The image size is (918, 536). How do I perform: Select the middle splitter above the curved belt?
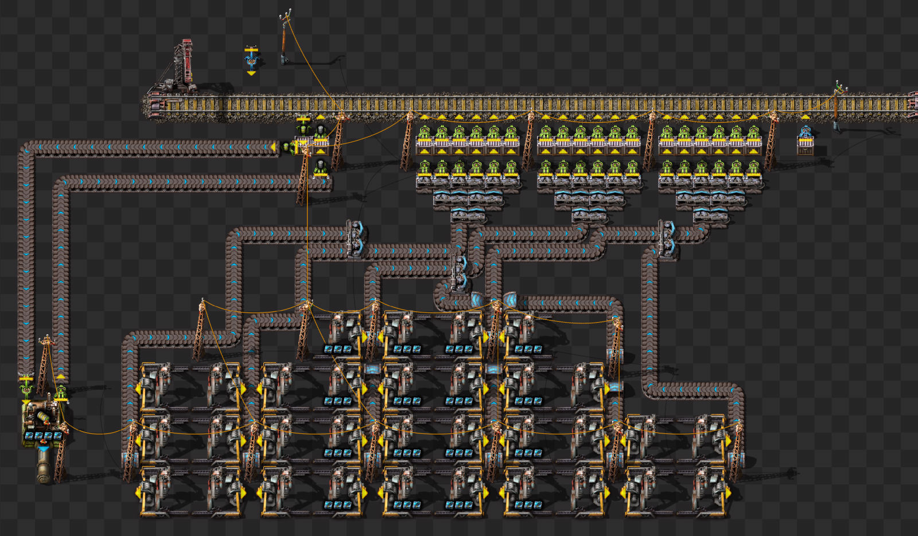459,272
